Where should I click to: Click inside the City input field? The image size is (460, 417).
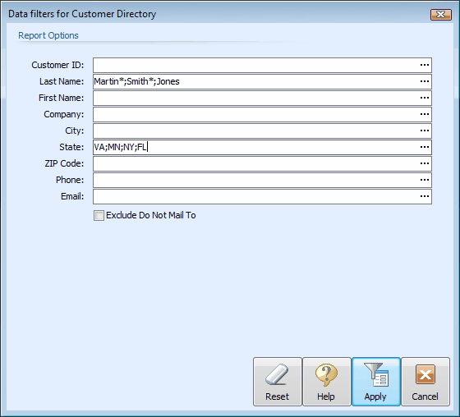pyautogui.click(x=255, y=131)
